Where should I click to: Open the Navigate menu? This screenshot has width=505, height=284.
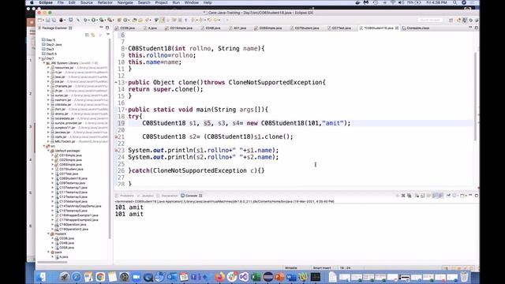(x=125, y=2)
